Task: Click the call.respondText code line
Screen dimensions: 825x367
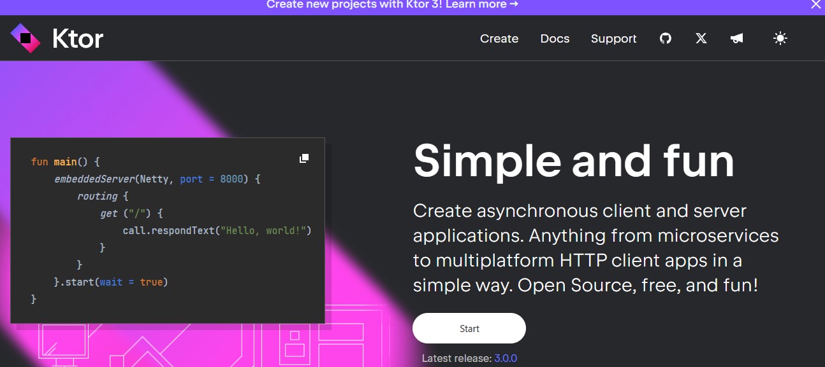Action: coord(217,230)
